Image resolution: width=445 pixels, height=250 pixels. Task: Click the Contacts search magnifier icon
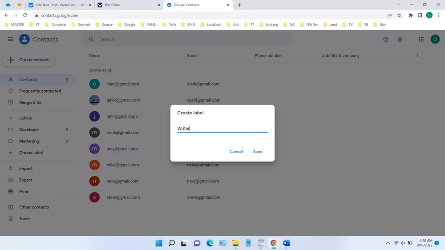pyautogui.click(x=91, y=39)
